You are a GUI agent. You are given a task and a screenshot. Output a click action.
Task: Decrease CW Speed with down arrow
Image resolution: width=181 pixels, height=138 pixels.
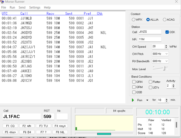pyautogui.click(x=166, y=48)
